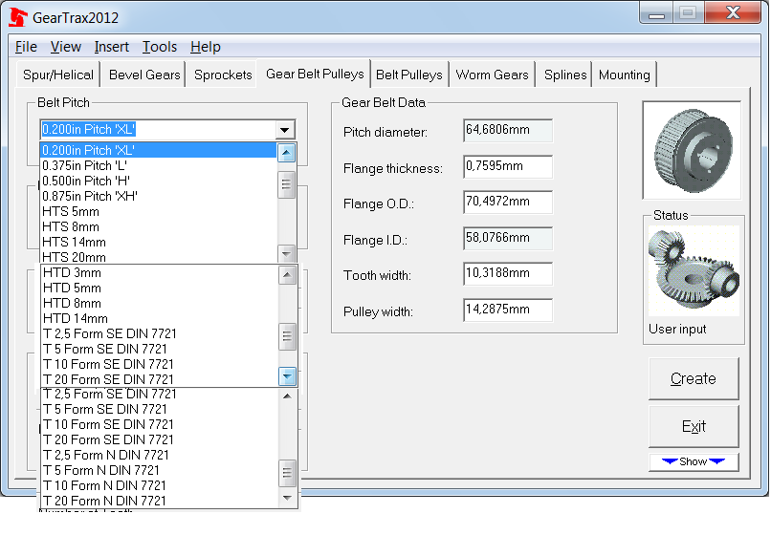Screen dimensions: 771x535
Task: Open the Insert menu
Action: coord(112,47)
